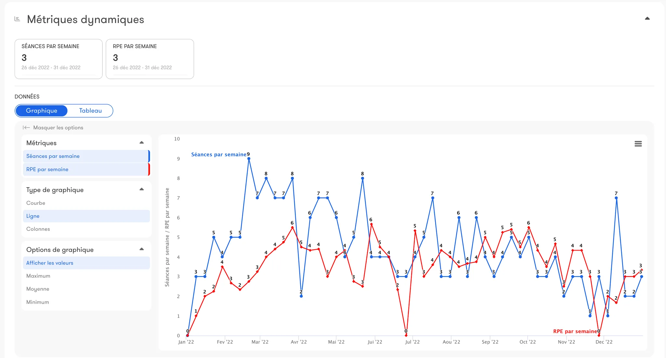This screenshot has height=358, width=666.
Task: Click Masquer les options link
Action: coord(58,128)
